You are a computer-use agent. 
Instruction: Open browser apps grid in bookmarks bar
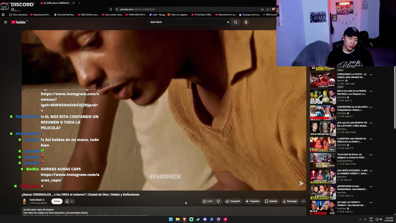coord(3,15)
